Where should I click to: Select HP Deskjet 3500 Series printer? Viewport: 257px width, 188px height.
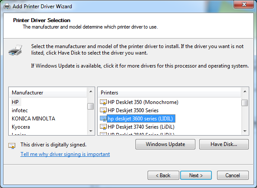point(133,110)
